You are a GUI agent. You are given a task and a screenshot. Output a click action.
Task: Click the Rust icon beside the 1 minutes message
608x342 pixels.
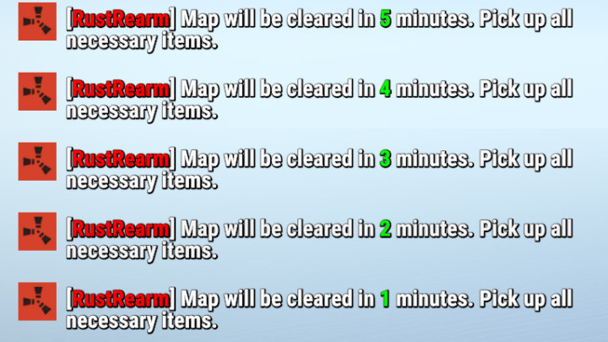point(37,301)
